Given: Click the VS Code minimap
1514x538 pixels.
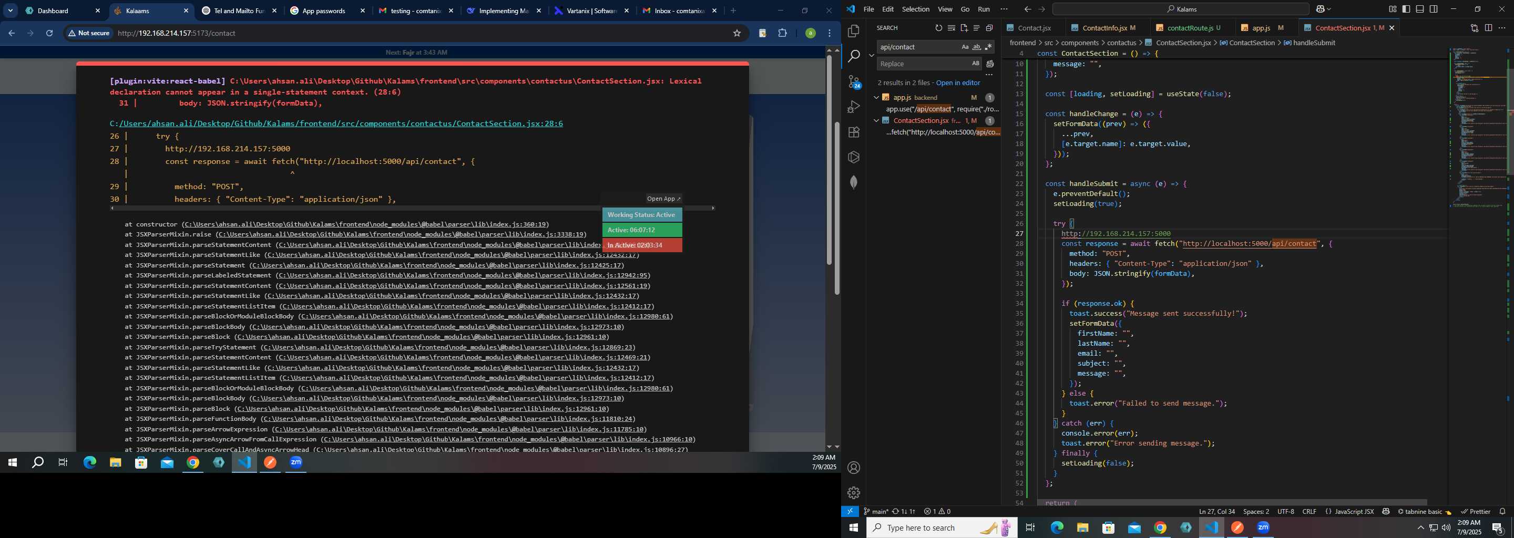Looking at the screenshot, I should 1478,128.
